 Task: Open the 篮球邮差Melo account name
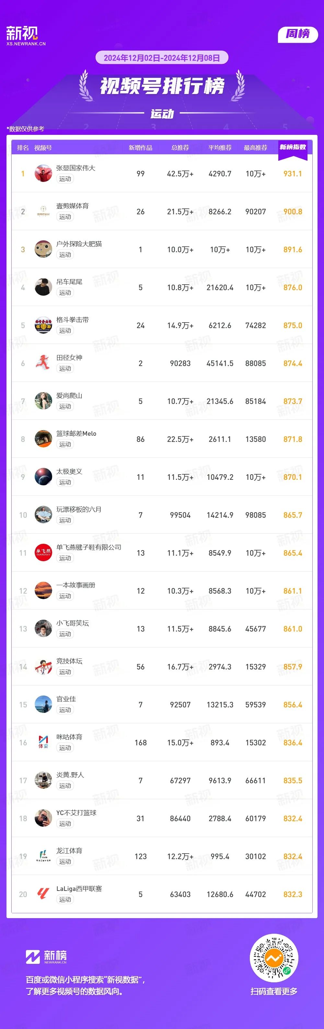[x=76, y=433]
